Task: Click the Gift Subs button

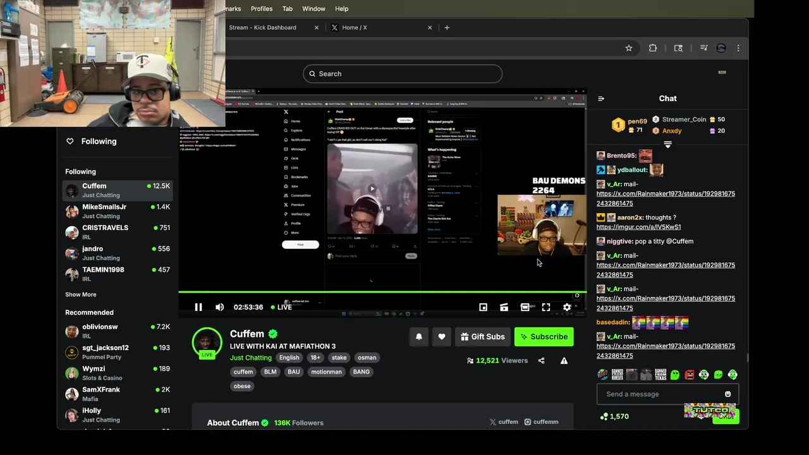Action: click(483, 337)
